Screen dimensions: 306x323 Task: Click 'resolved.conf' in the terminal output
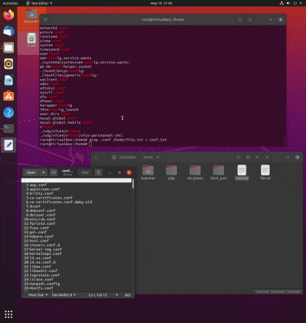54,36
